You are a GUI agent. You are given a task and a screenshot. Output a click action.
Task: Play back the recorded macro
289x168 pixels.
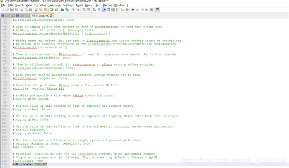coord(142,10)
